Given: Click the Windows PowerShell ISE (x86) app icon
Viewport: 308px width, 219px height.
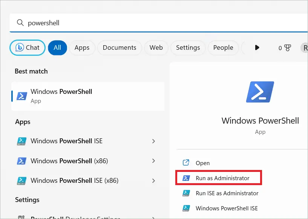Looking at the screenshot, I should point(21,181).
